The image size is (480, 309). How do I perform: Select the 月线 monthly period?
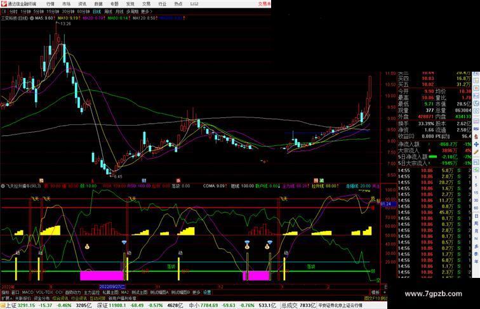119,11
